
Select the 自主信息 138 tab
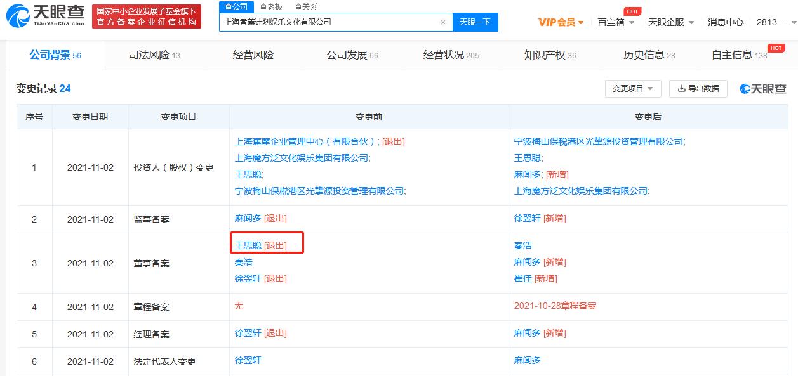740,55
